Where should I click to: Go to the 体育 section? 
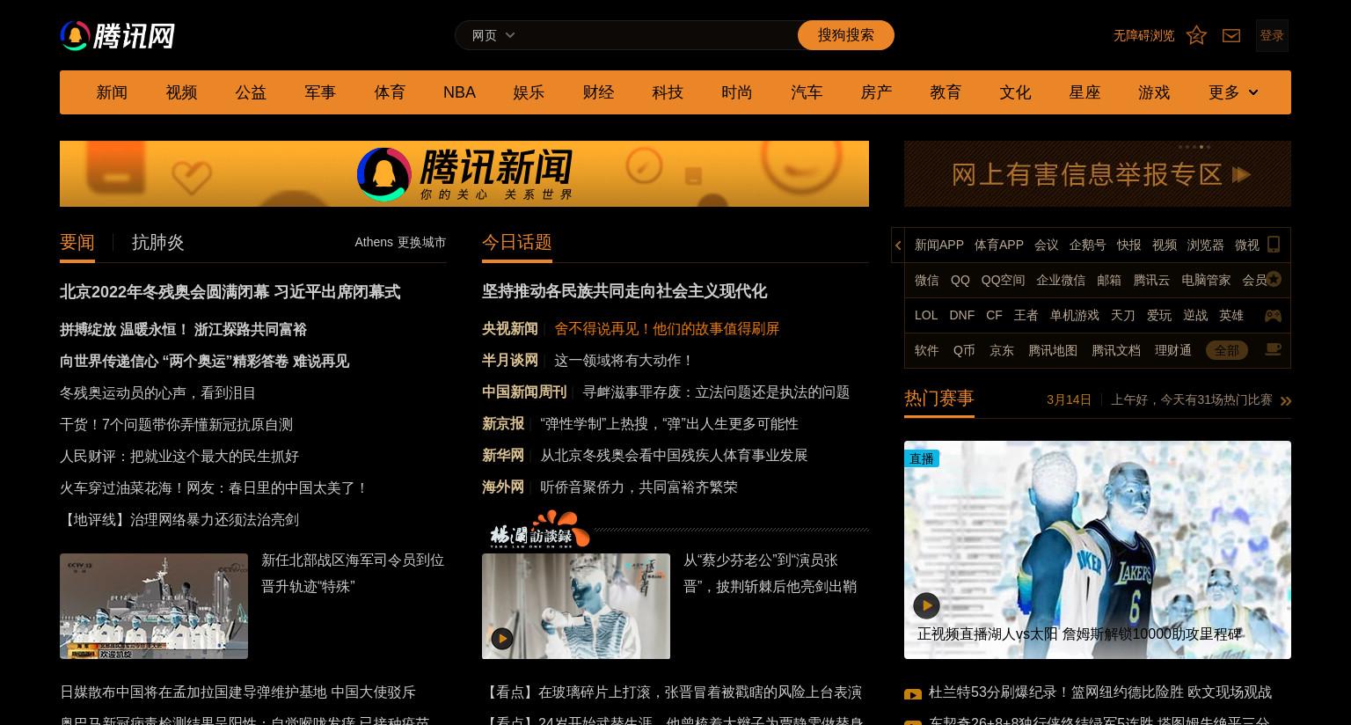(x=390, y=92)
